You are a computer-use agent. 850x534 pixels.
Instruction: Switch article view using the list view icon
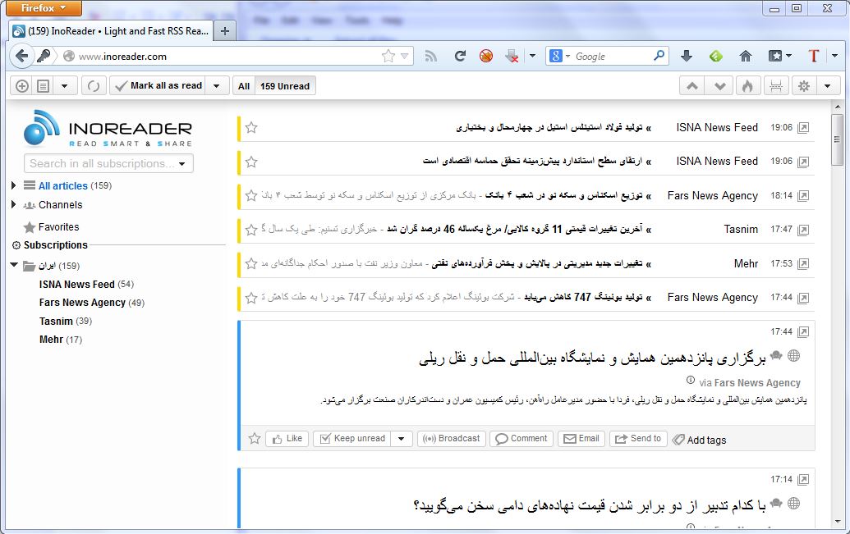(44, 86)
